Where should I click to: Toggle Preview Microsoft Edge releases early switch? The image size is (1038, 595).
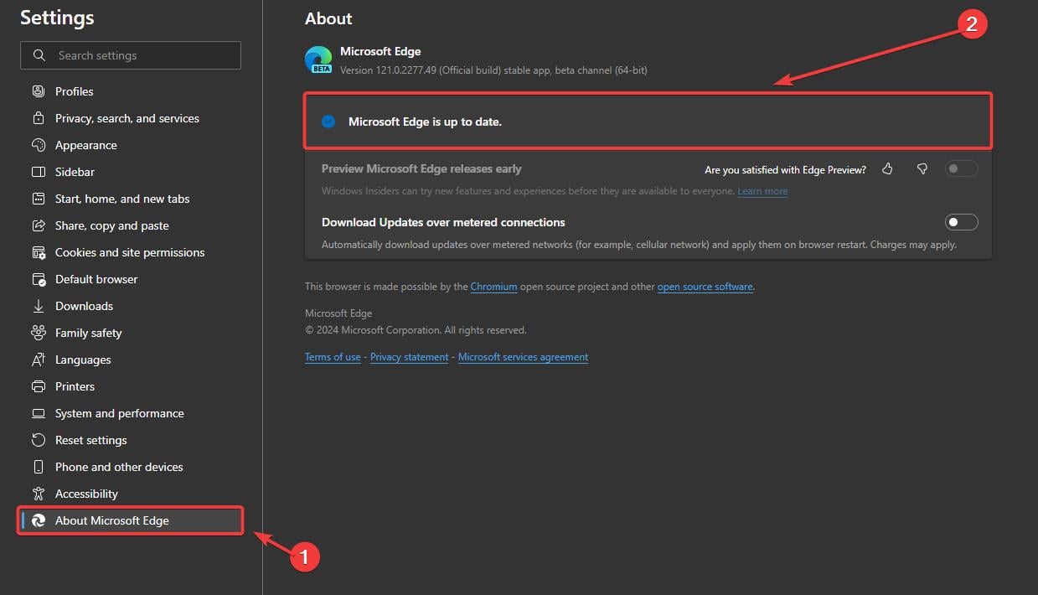point(961,169)
